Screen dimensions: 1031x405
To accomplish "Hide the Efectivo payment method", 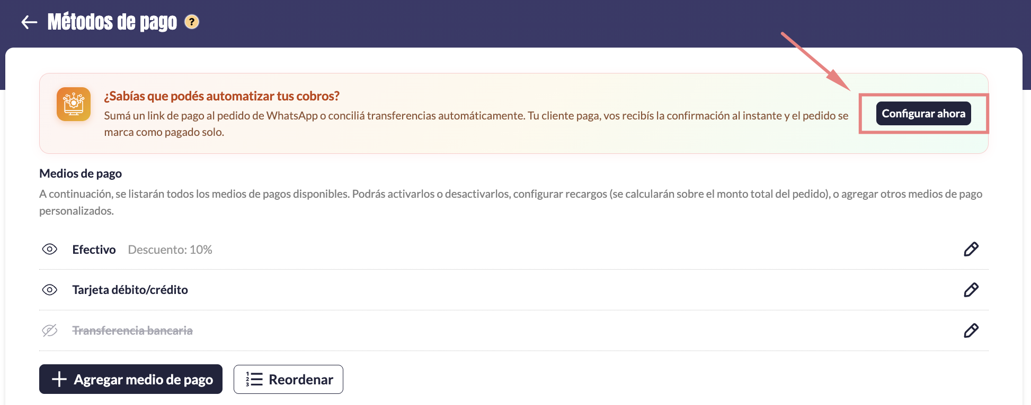I will [x=50, y=250].
